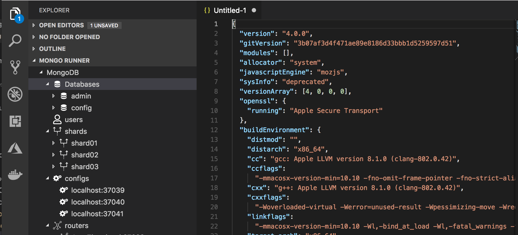Open the Debug view icon
The image size is (518, 235).
[15, 94]
